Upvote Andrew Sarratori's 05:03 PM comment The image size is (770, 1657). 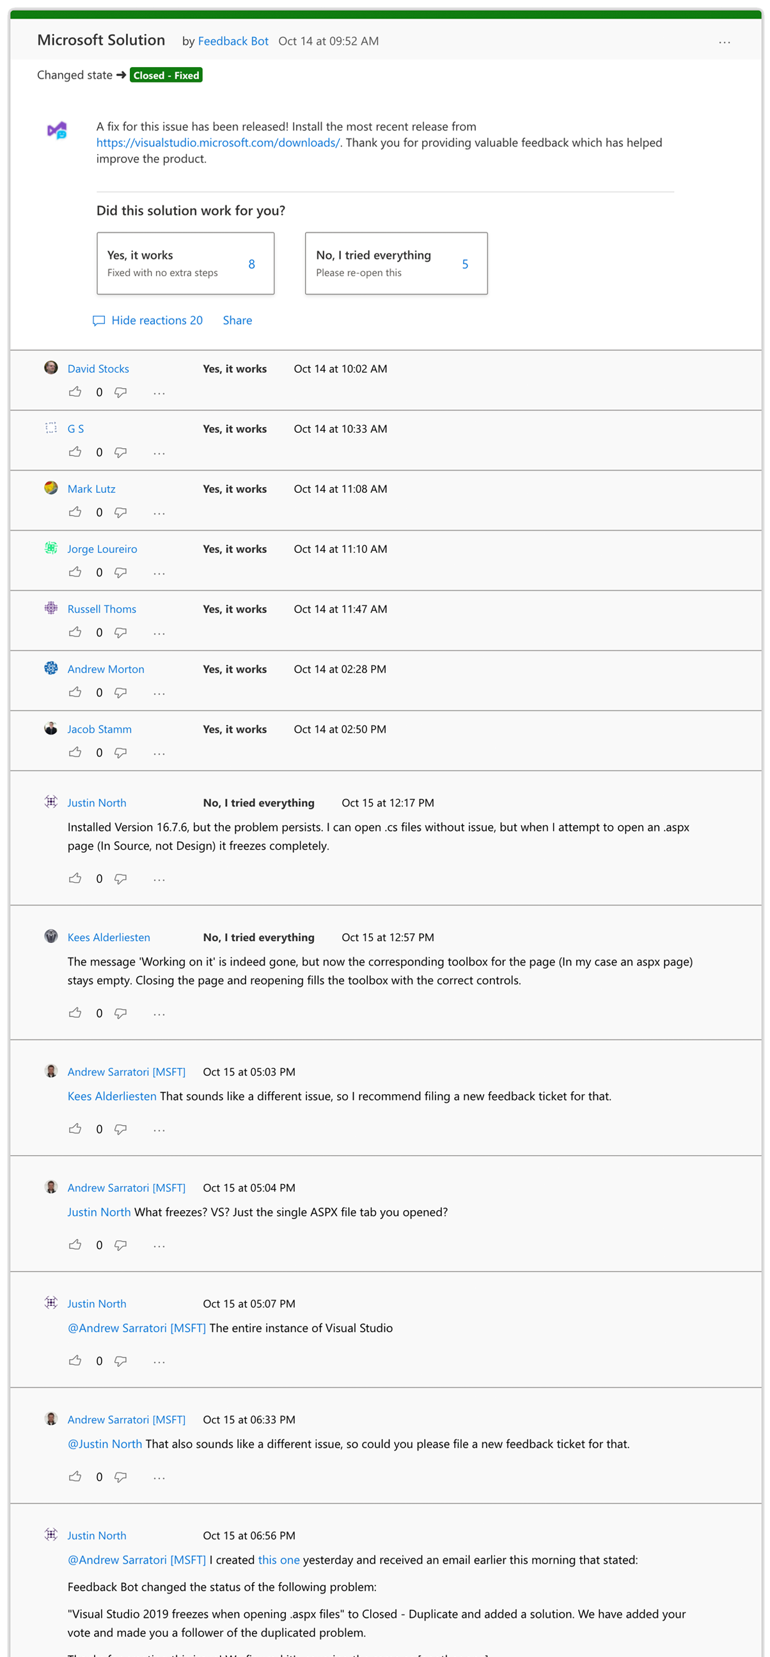75,1128
